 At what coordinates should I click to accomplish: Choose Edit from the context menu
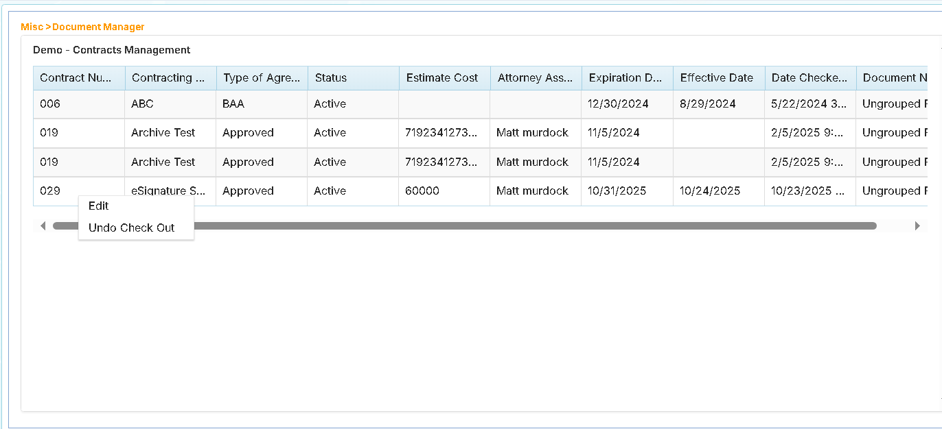click(x=99, y=206)
